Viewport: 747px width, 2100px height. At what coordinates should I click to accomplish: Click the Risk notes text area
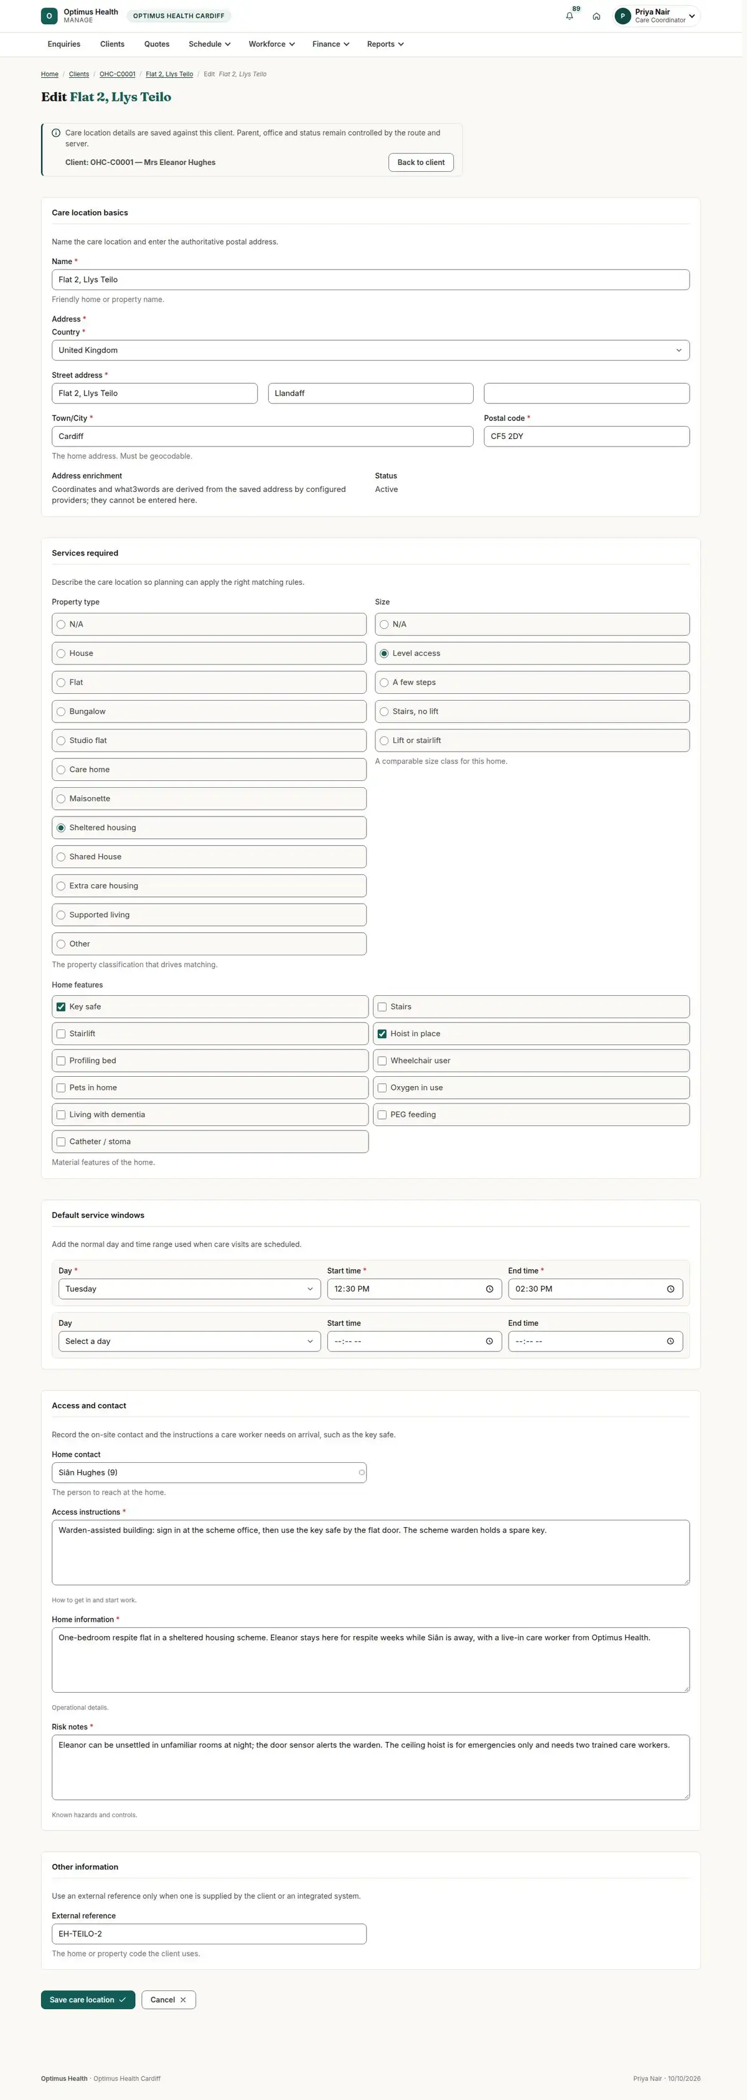point(370,1767)
